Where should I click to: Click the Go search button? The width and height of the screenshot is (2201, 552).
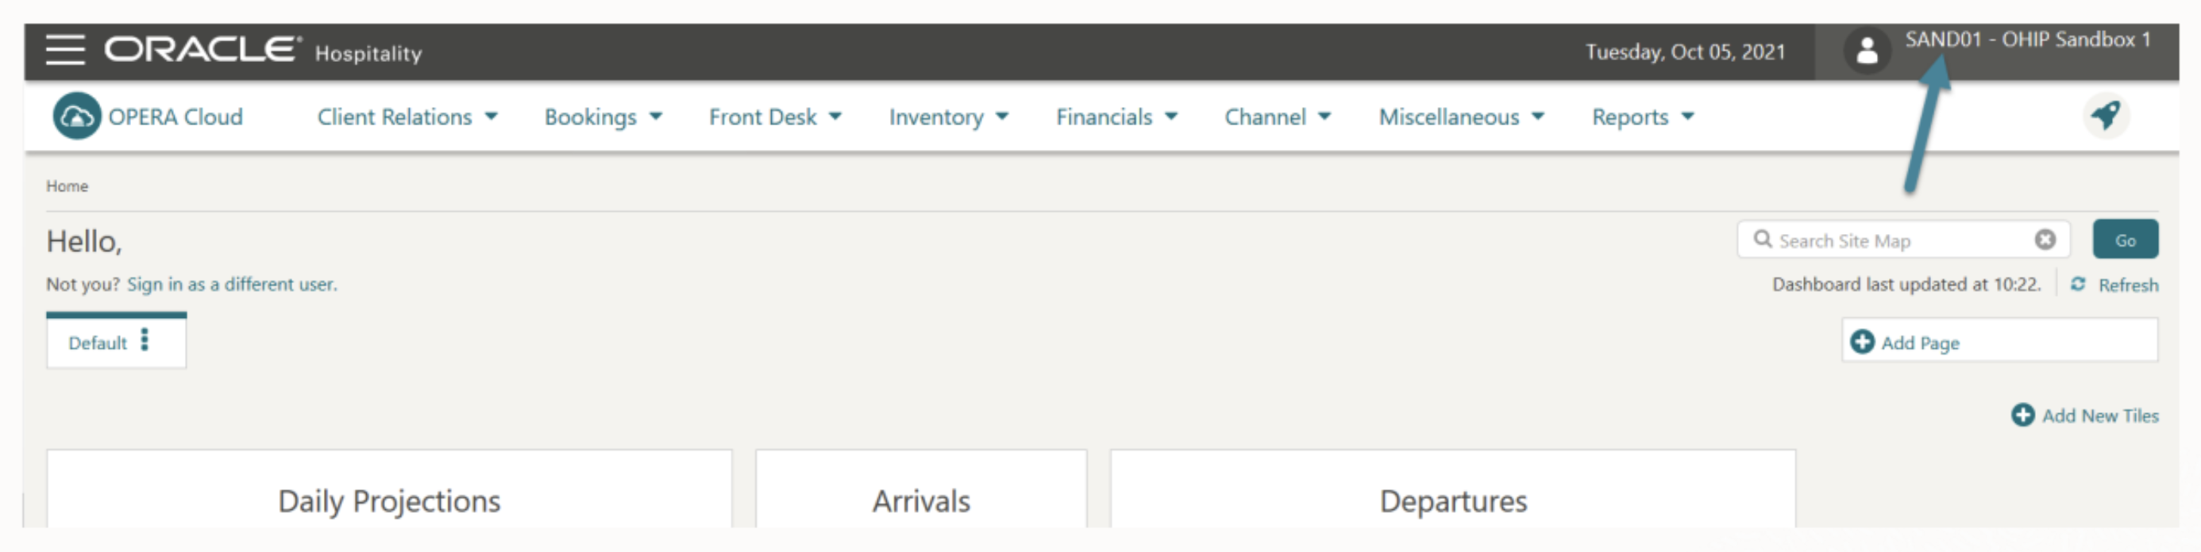2125,240
